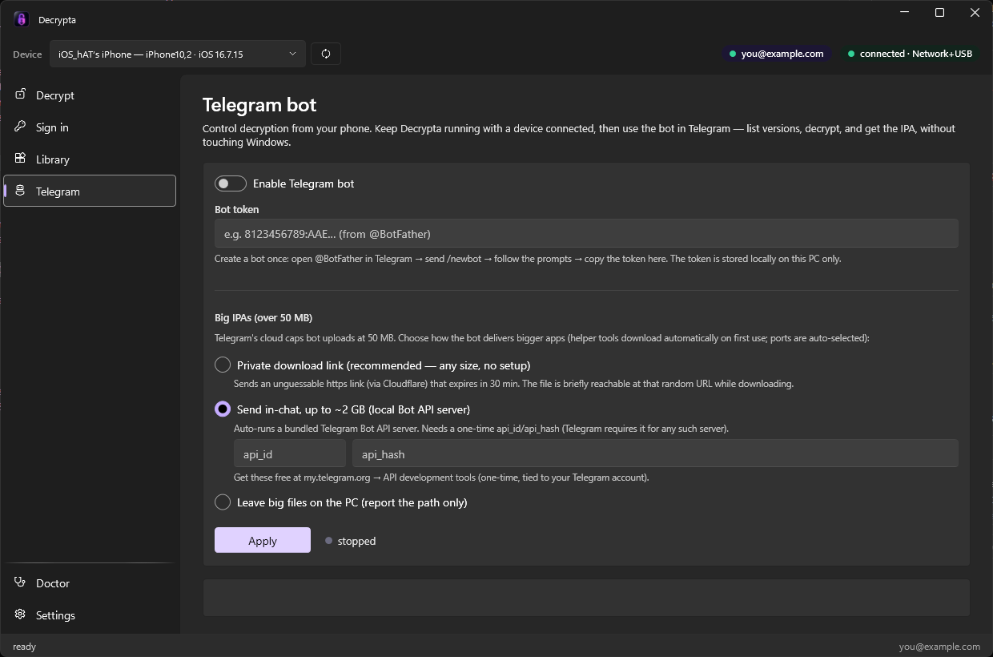Viewport: 993px width, 657px height.
Task: Click the green connected status dot
Action: click(850, 54)
